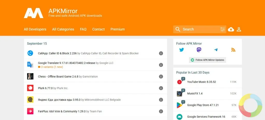Click the Google Translate app icon
Image resolution: width=265 pixels, height=120 pixels.
tap(30, 65)
